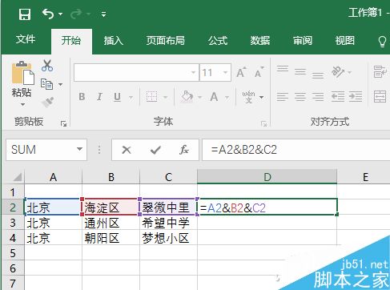
Task: Click the Increase Indent icon
Action: [356, 97]
